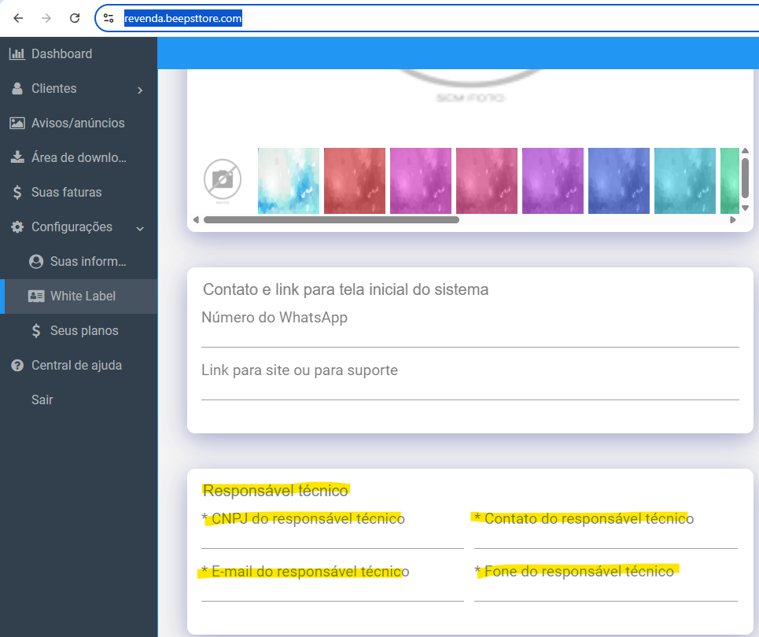Focus the Fone do responsável técnico field

click(x=606, y=591)
